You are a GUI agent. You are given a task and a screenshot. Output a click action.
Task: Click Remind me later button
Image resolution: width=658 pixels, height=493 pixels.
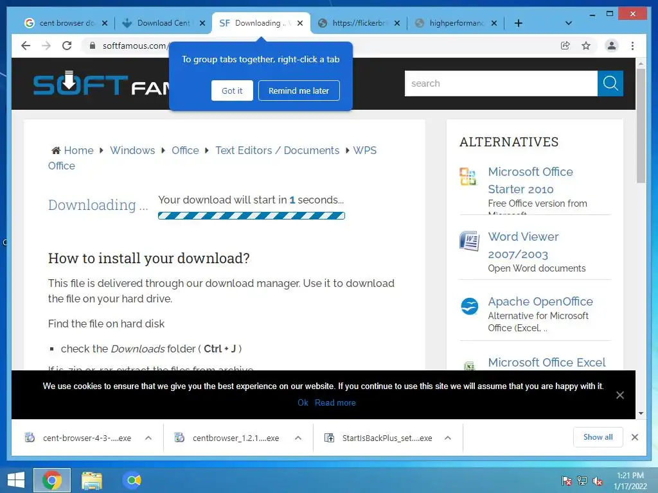[299, 91]
